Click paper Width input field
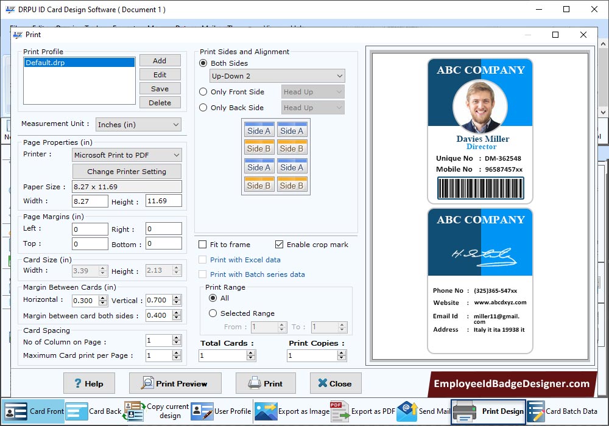Image resolution: width=609 pixels, height=426 pixels. [90, 201]
